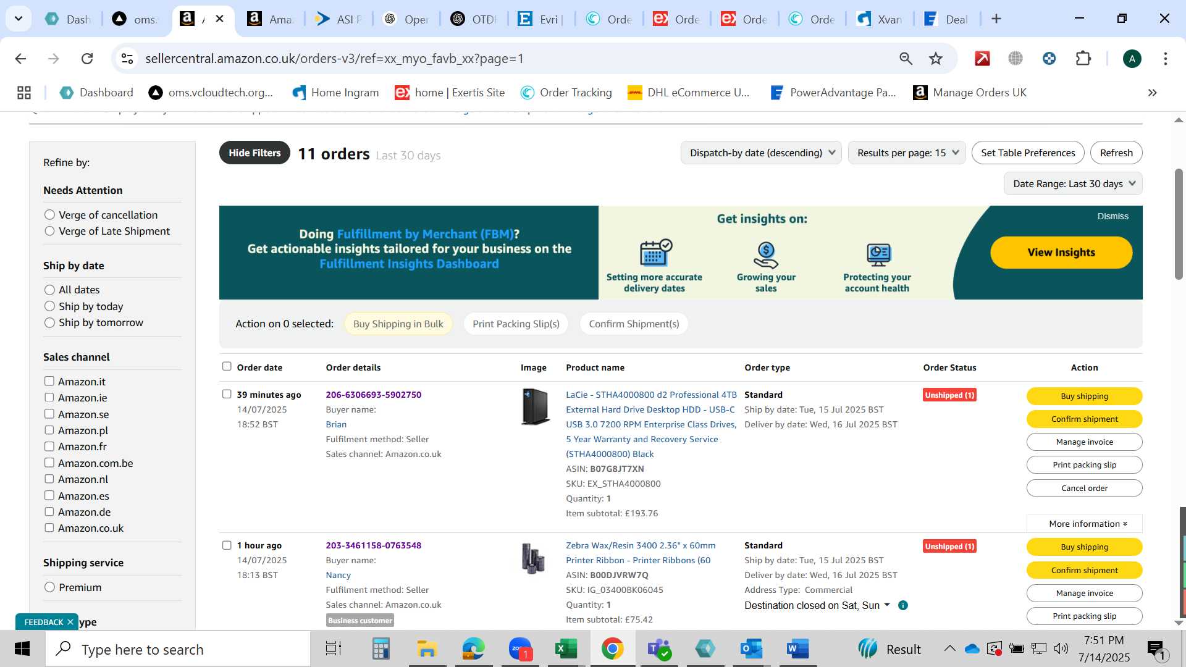This screenshot has width=1186, height=667.
Task: Select Premium shipping service radio
Action: pos(49,587)
